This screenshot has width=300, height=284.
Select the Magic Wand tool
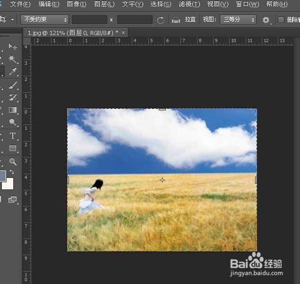pyautogui.click(x=13, y=59)
